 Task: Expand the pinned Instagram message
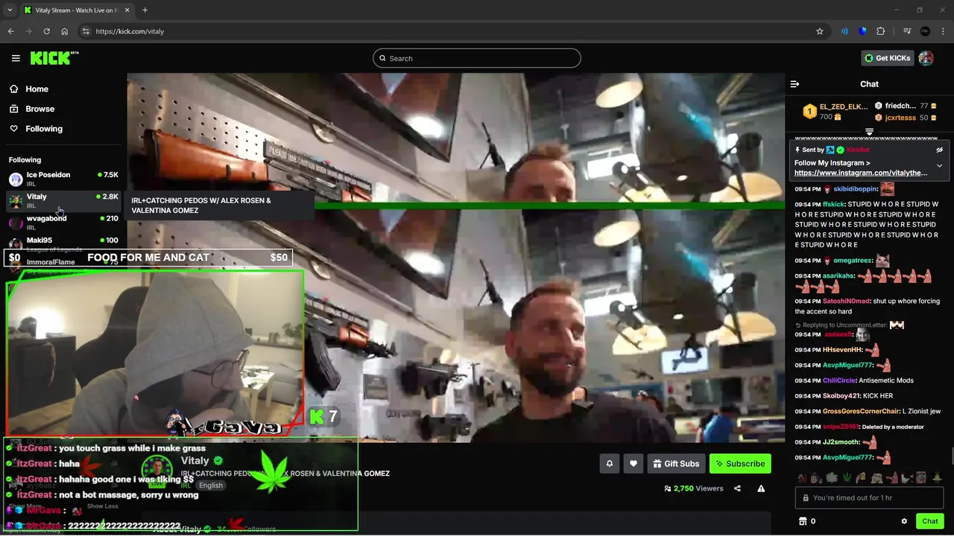[939, 165]
